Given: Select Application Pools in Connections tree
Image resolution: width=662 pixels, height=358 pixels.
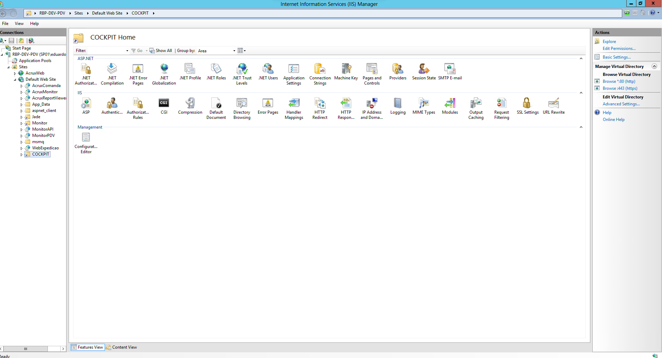Looking at the screenshot, I should point(35,61).
